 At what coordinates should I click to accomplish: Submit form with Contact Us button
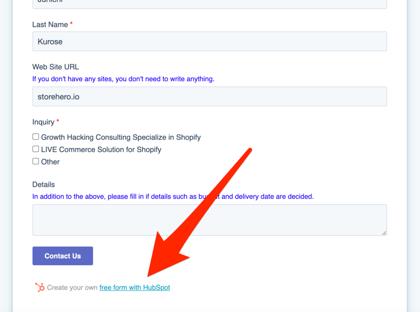pyautogui.click(x=63, y=256)
